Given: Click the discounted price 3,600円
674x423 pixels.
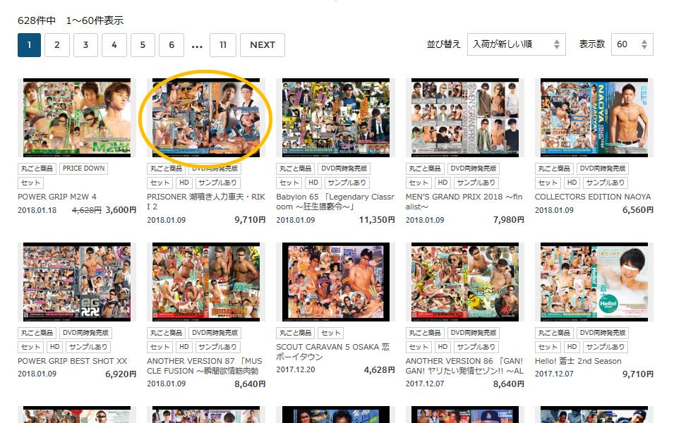Looking at the screenshot, I should pos(121,210).
